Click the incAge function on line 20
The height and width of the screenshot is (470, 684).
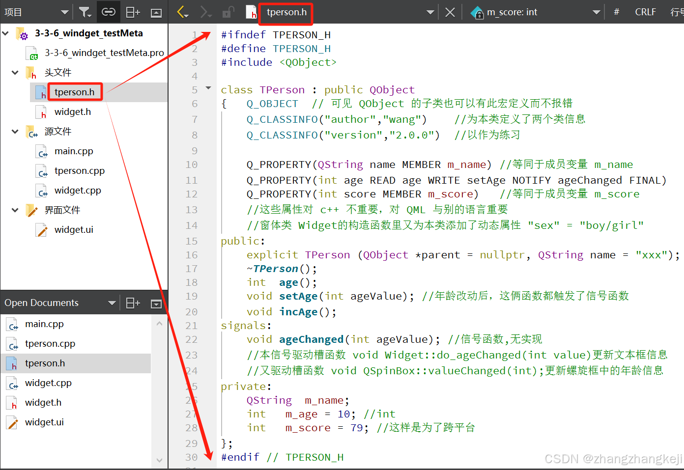pos(298,312)
